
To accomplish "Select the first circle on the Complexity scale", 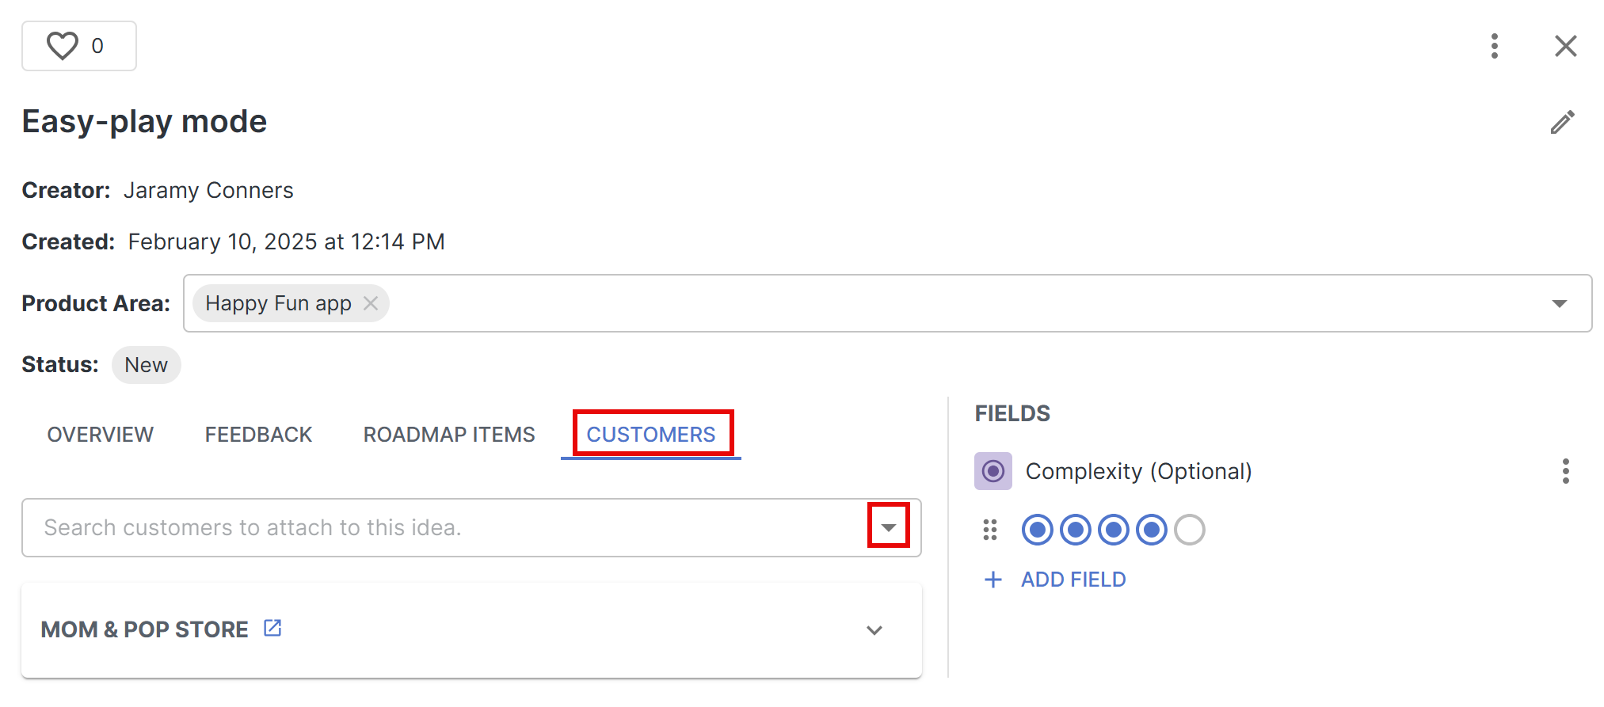I will tap(1037, 529).
